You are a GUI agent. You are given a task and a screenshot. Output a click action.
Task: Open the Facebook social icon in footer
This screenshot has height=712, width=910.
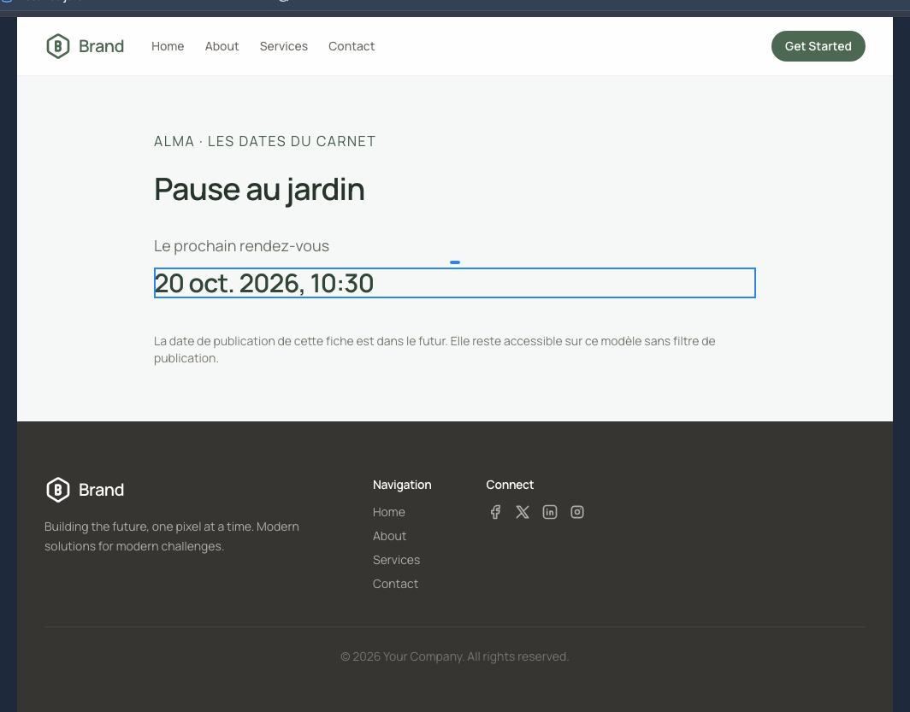pyautogui.click(x=495, y=512)
